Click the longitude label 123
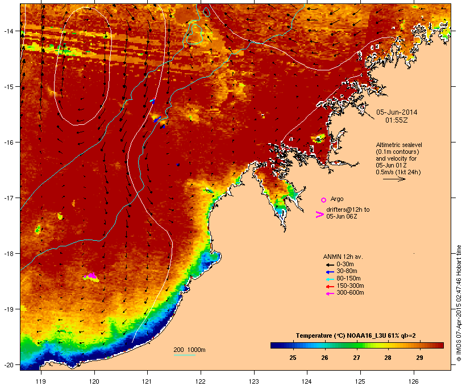Image resolution: width=466 pixels, height=386 pixels. 254,381
